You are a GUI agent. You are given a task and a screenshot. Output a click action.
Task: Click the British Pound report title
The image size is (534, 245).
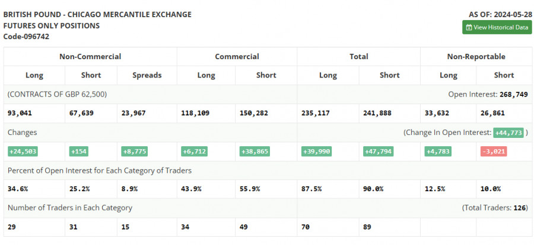tap(97, 15)
